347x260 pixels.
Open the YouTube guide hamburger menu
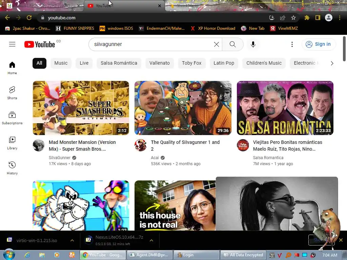tap(12, 44)
